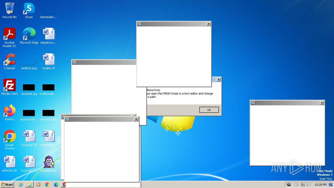Open Chrome from the taskbar
334x188 pixels.
47,185
